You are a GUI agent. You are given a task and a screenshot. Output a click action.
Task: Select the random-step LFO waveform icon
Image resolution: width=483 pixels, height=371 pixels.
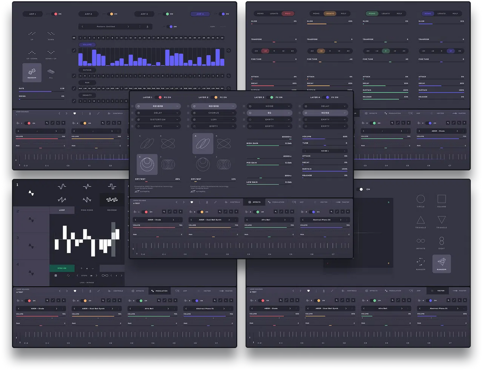pos(112,199)
